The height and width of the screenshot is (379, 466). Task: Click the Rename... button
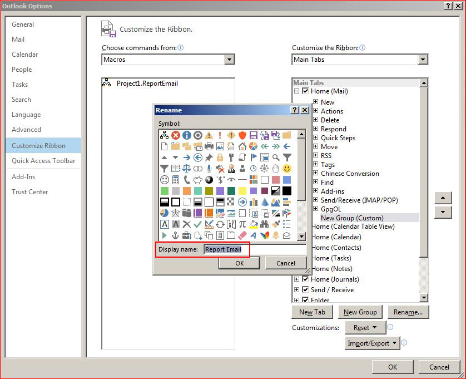click(x=408, y=312)
